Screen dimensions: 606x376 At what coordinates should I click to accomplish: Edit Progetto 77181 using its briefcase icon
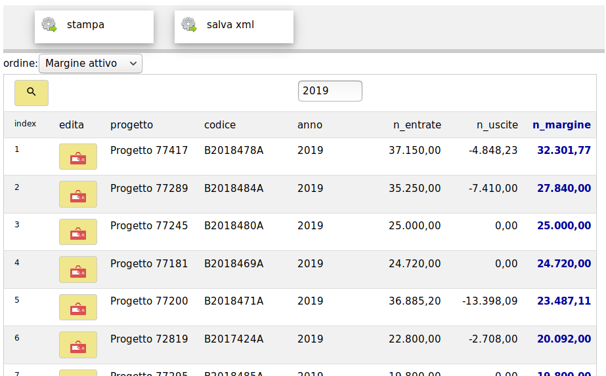point(78,270)
